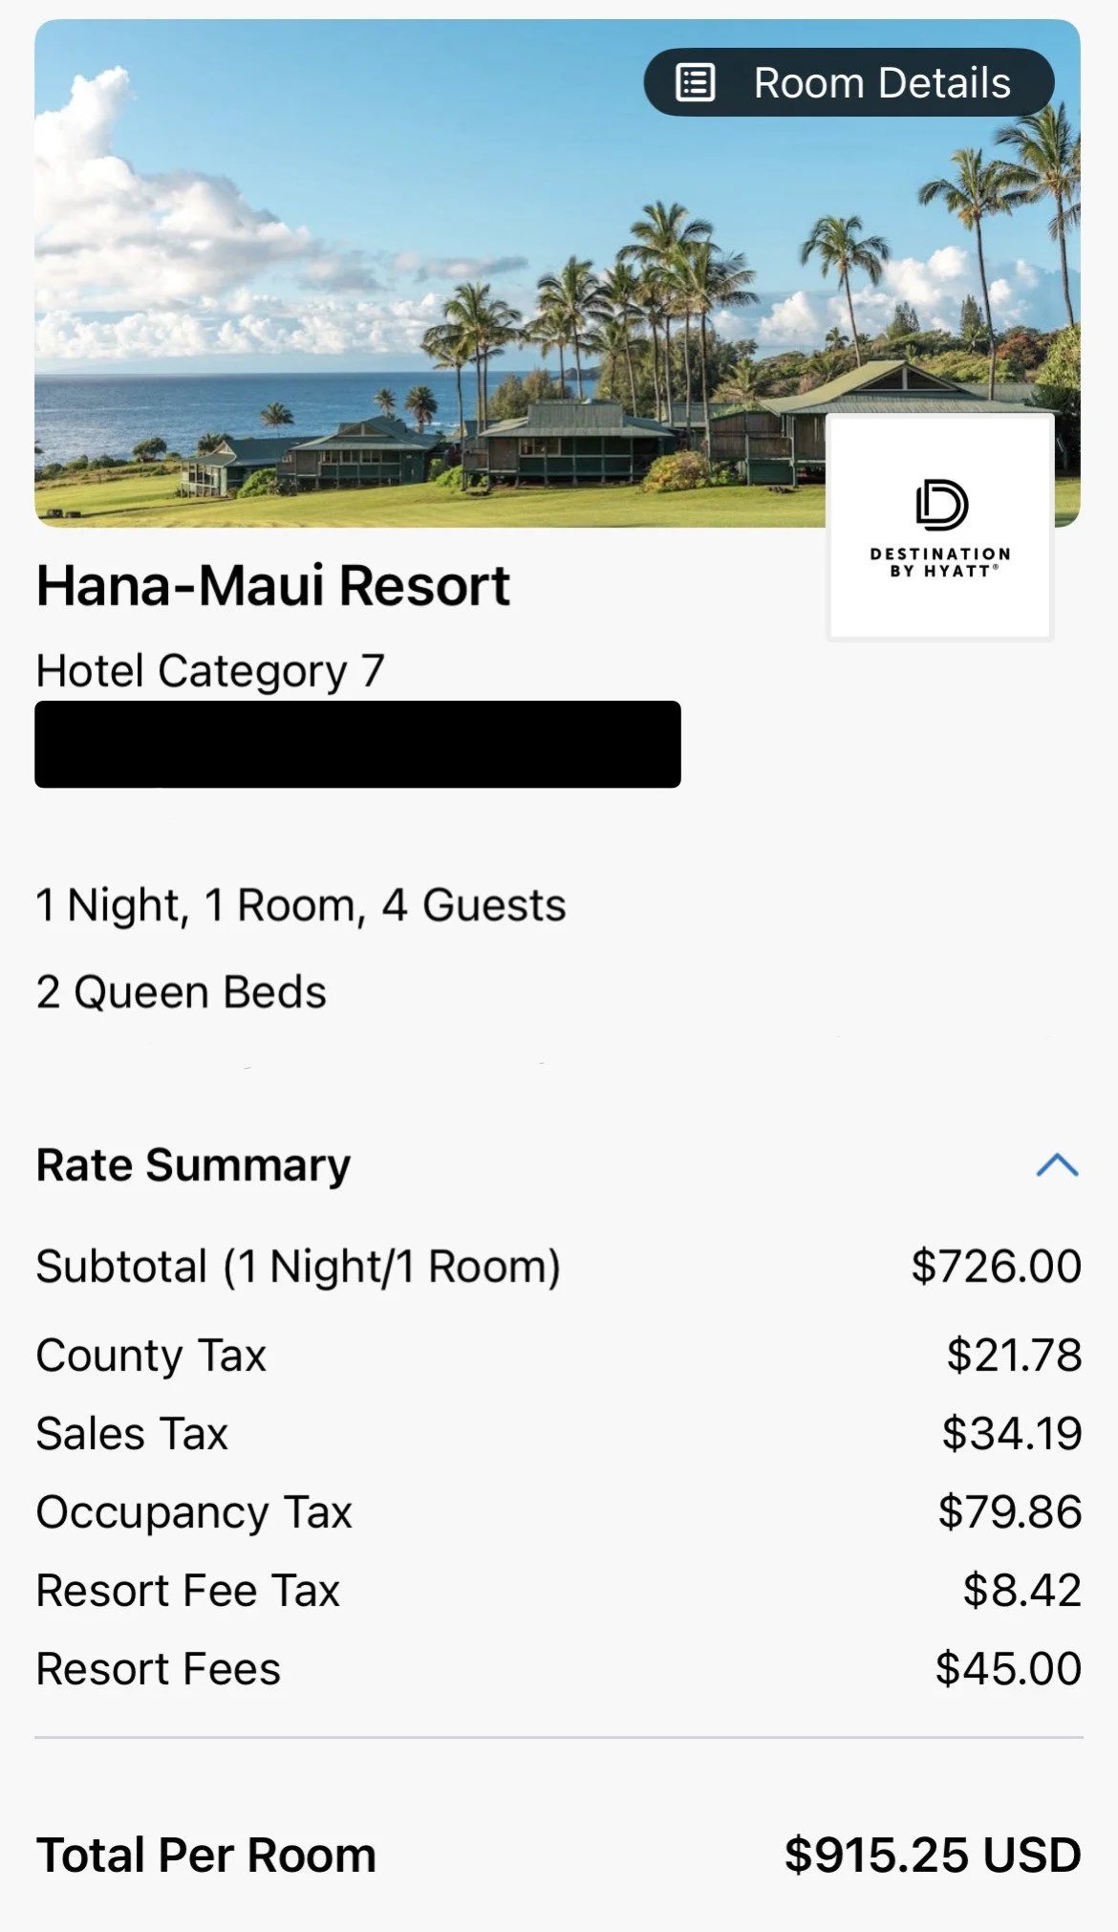Click the Sales Tax $34.19 value
This screenshot has height=1932, width=1118.
(1012, 1433)
